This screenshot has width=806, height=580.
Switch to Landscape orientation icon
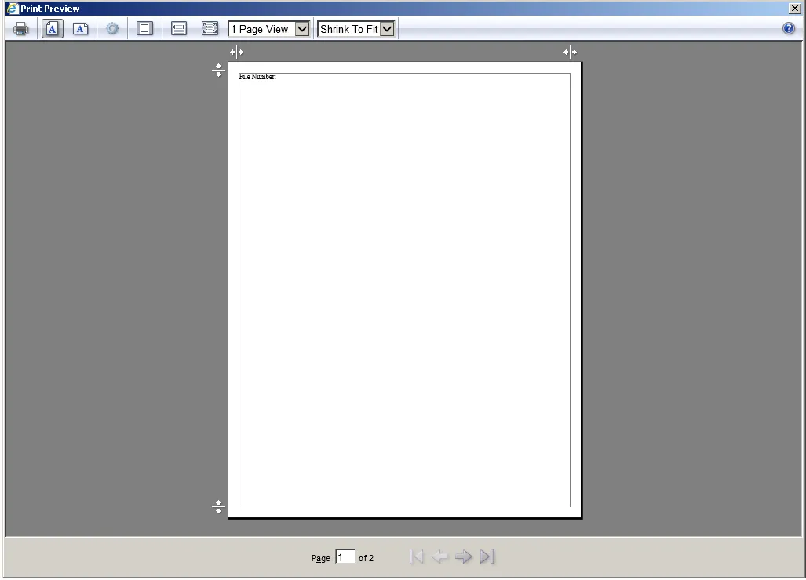coord(81,29)
